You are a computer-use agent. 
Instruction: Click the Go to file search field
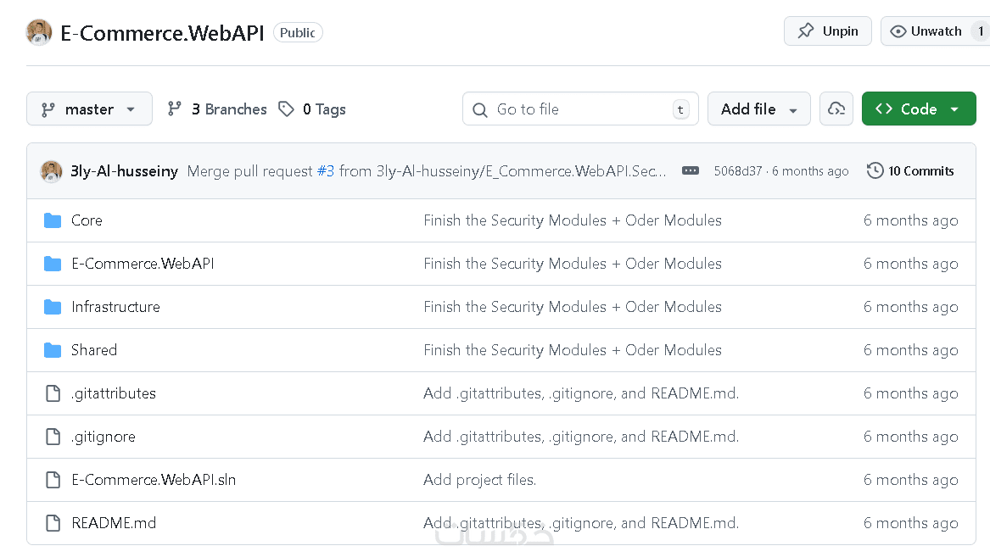point(579,109)
